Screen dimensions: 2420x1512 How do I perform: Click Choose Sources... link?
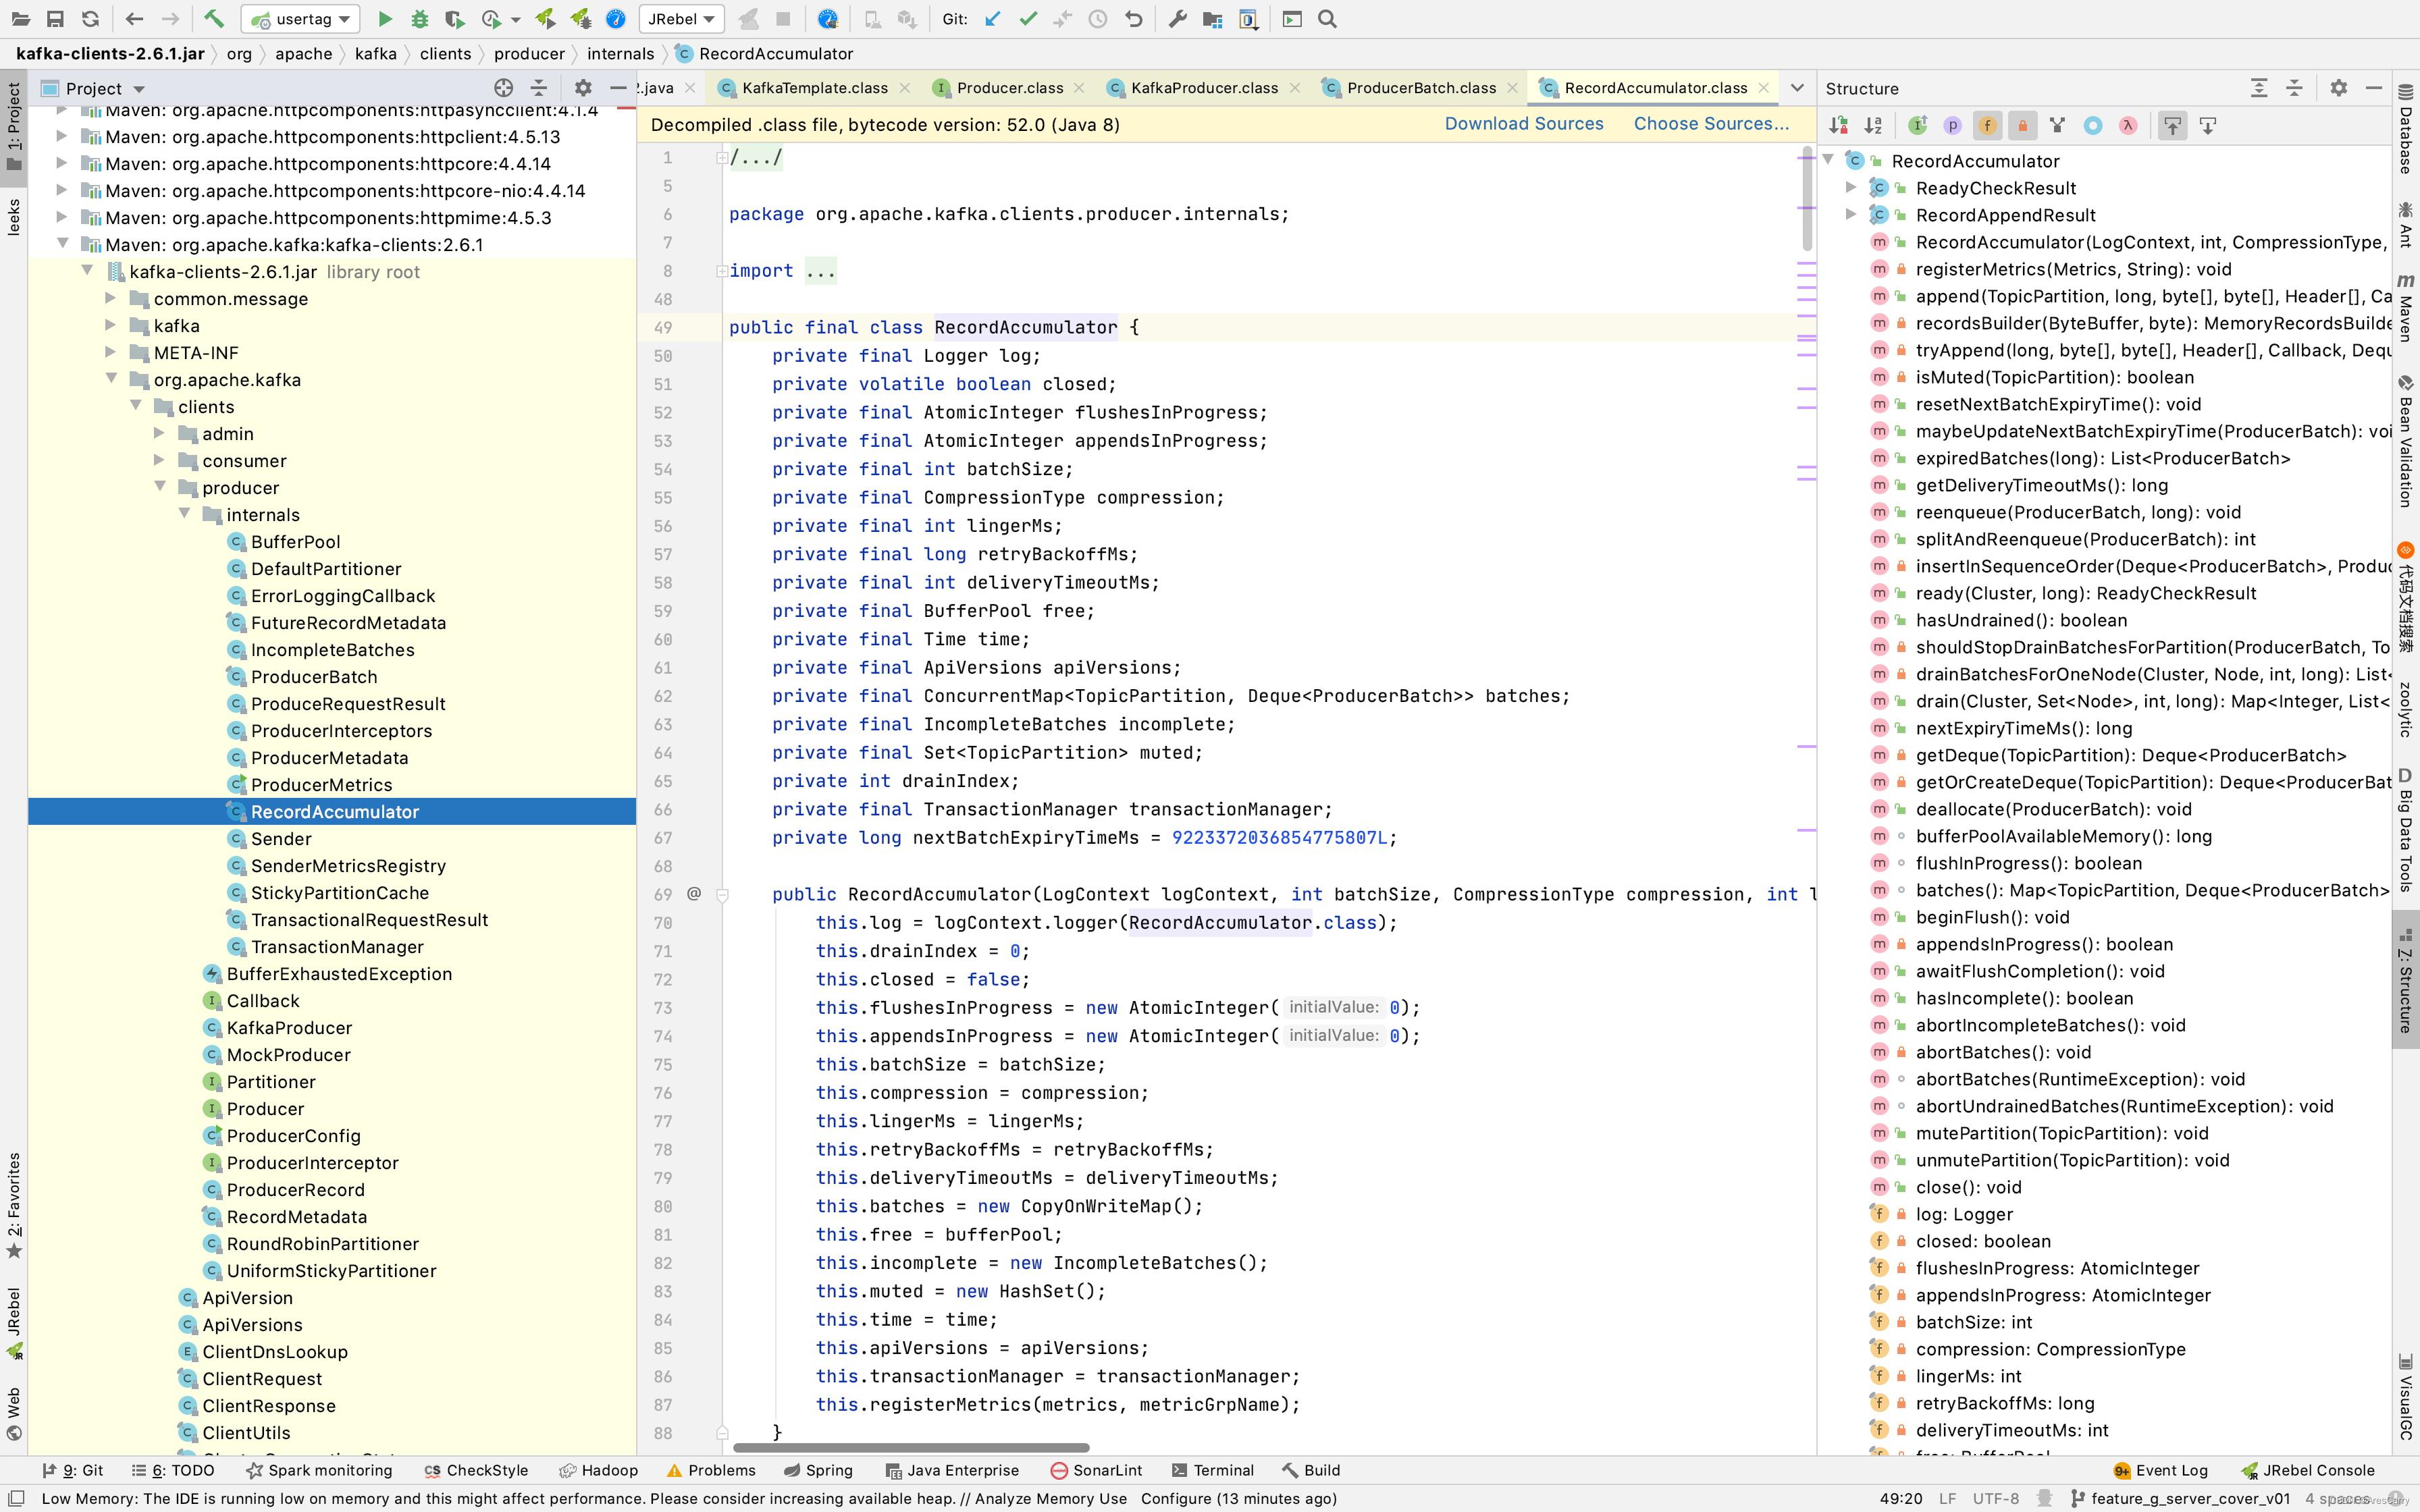point(1711,124)
